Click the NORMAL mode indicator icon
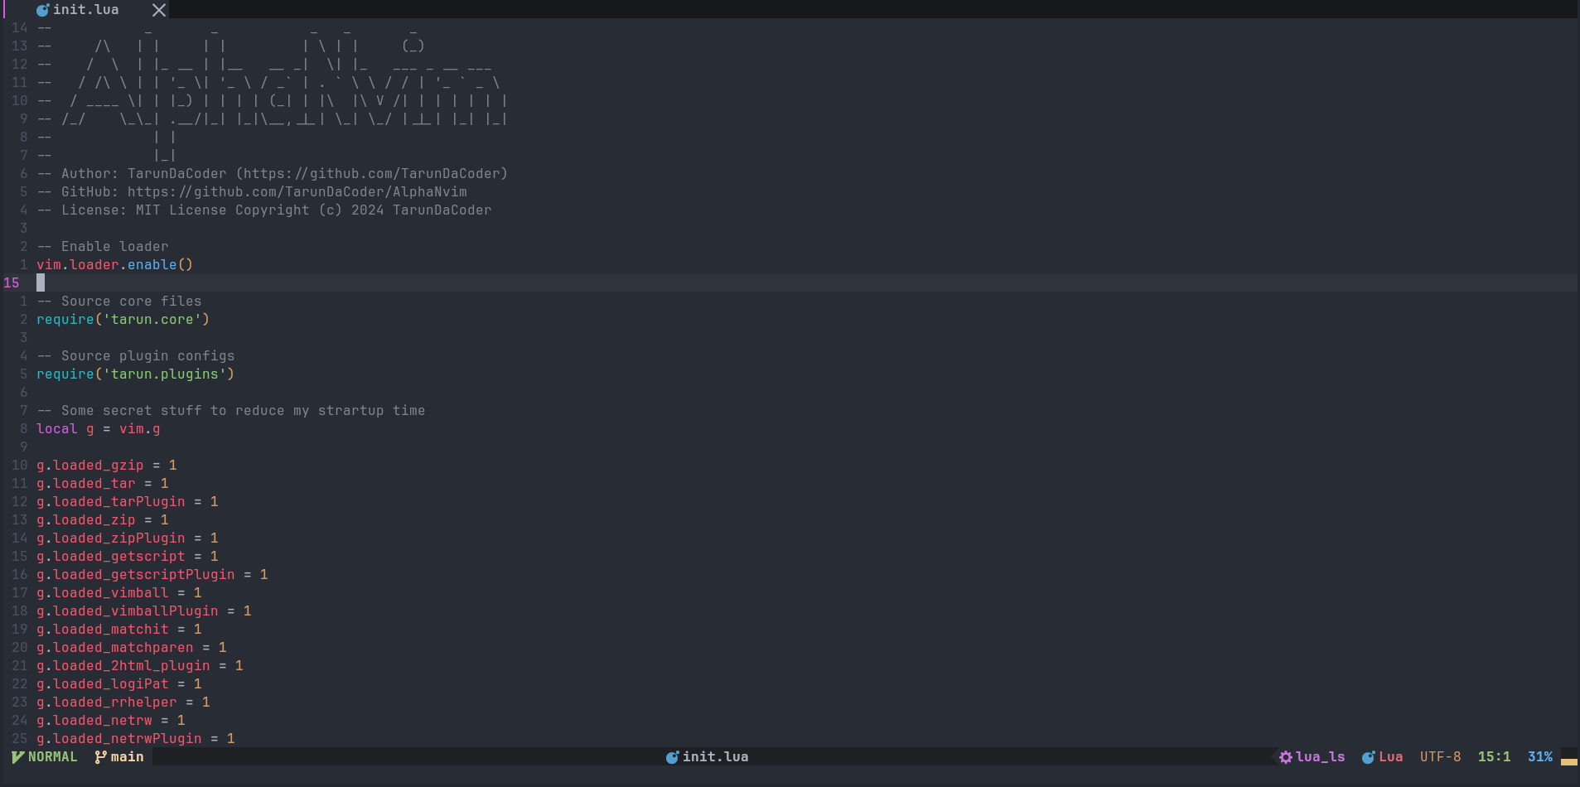This screenshot has height=787, width=1580. (17, 757)
